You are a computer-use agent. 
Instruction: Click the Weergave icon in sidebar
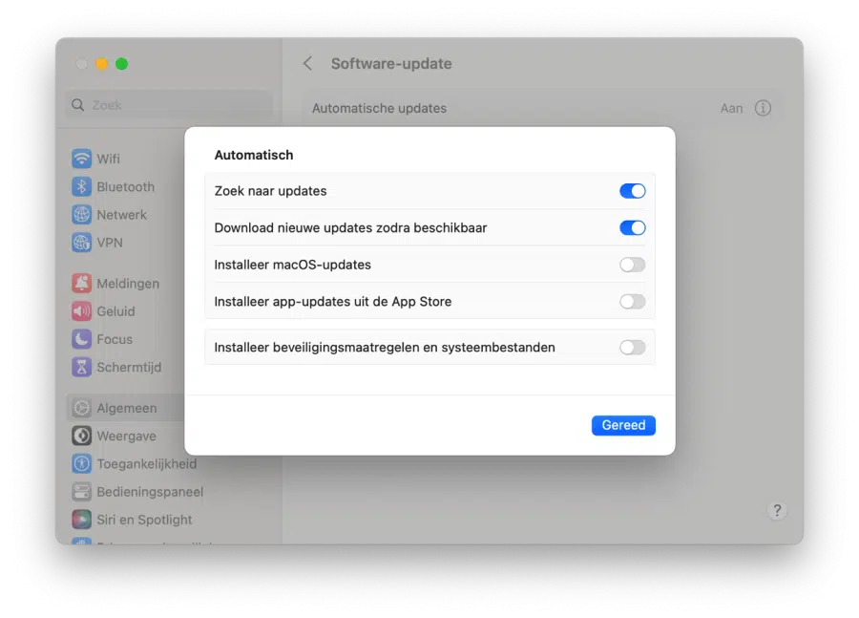tap(82, 436)
